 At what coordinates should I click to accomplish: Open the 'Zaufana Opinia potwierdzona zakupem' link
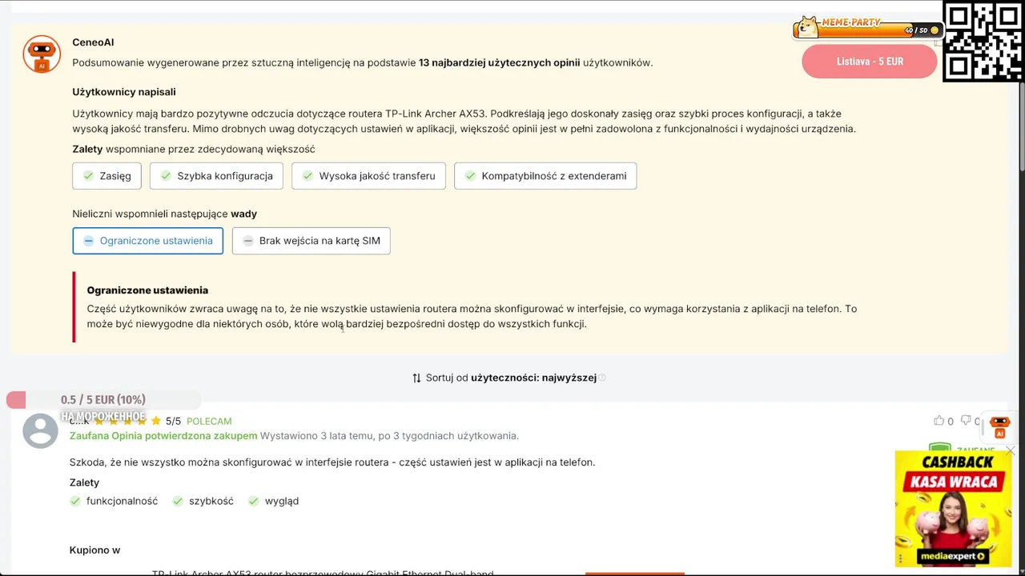tap(163, 436)
